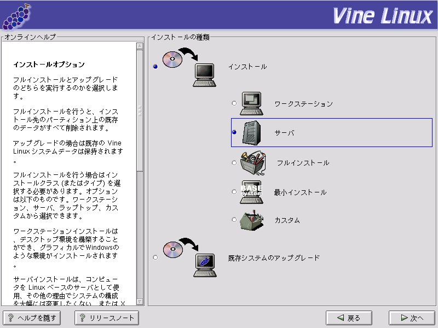The width and height of the screenshot is (438, 328).
Task: Click the help panel scrollbar thumb
Action: (140, 110)
